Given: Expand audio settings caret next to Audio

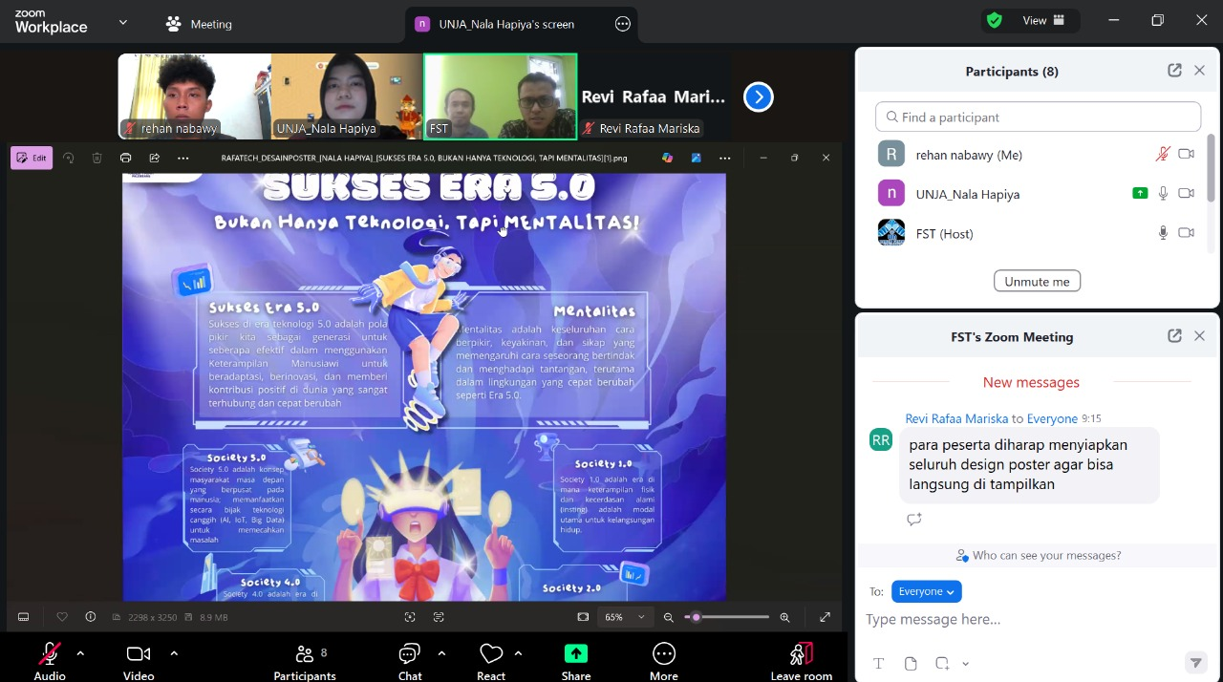Looking at the screenshot, I should tap(80, 653).
